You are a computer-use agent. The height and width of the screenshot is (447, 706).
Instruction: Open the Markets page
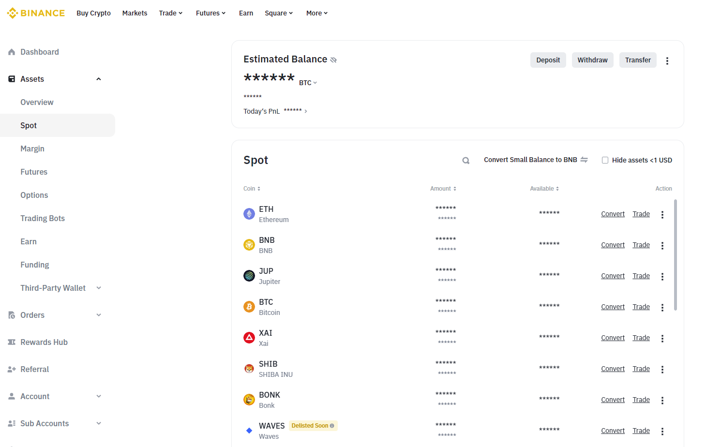coord(135,13)
